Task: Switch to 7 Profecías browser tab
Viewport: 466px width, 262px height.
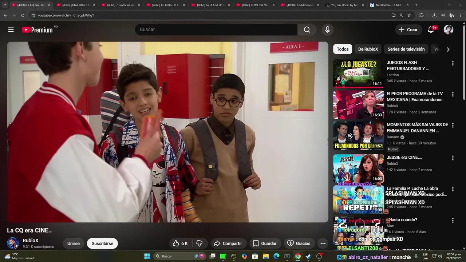Action: (x=121, y=5)
